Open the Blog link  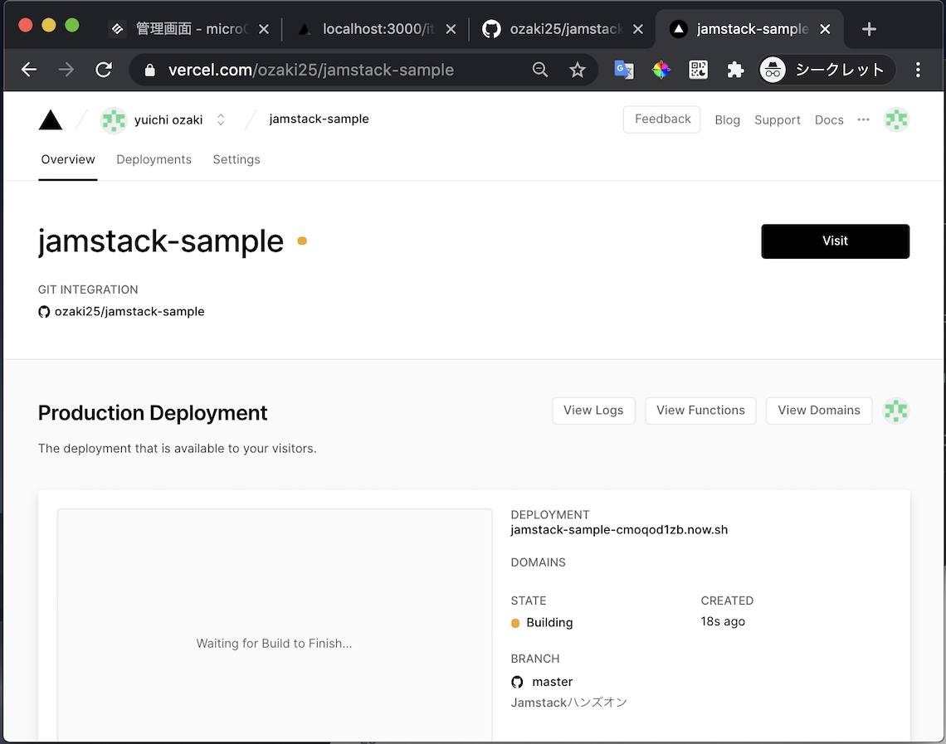click(727, 120)
